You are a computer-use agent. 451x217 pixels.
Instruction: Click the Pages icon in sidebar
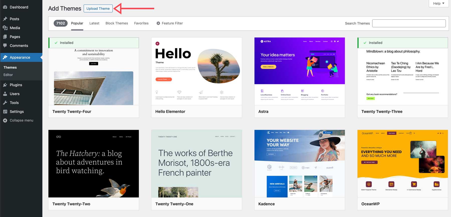coord(5,37)
